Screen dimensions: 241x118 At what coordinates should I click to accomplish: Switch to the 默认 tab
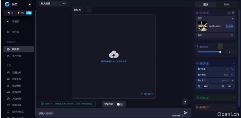206,5
